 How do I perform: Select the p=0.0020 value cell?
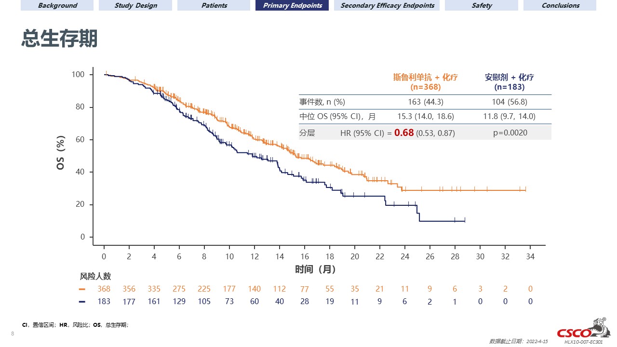[510, 133]
